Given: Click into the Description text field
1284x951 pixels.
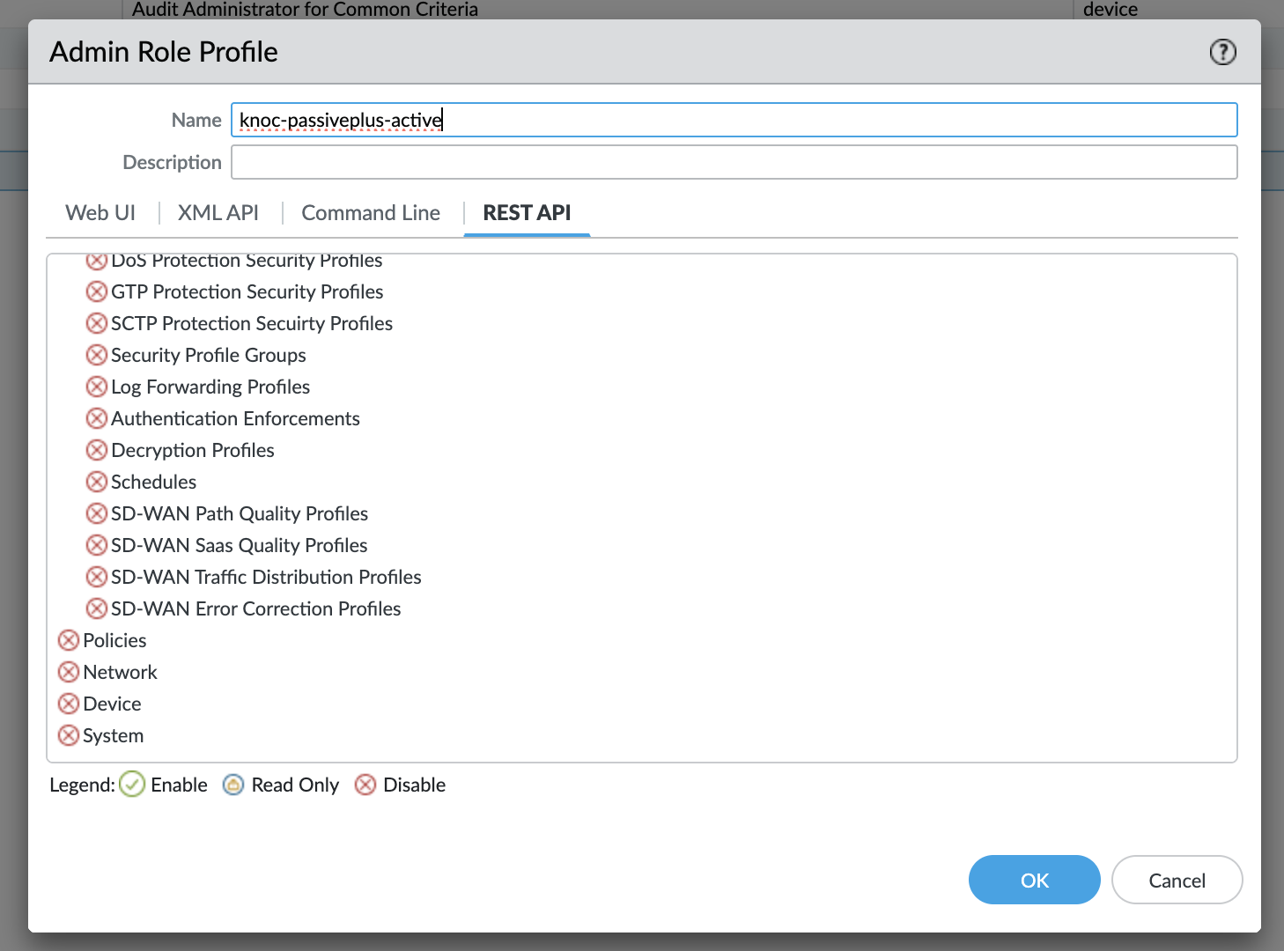Looking at the screenshot, I should 734,162.
